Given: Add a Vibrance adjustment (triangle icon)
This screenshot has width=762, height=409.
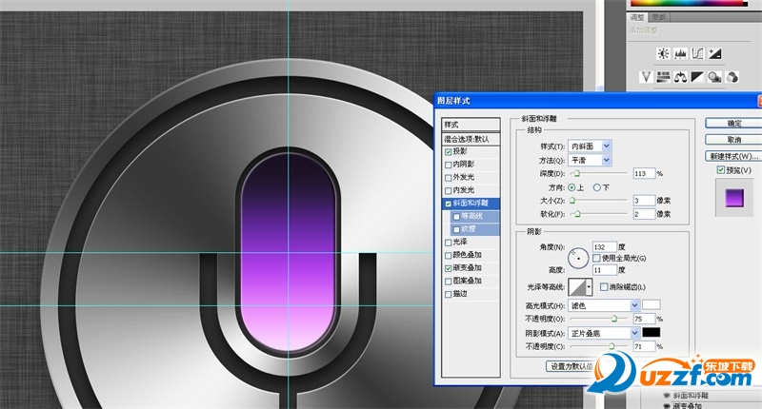Looking at the screenshot, I should click(x=647, y=77).
